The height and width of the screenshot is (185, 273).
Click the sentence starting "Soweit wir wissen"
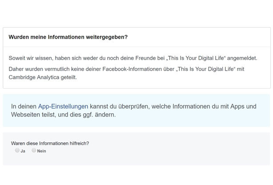133,58
